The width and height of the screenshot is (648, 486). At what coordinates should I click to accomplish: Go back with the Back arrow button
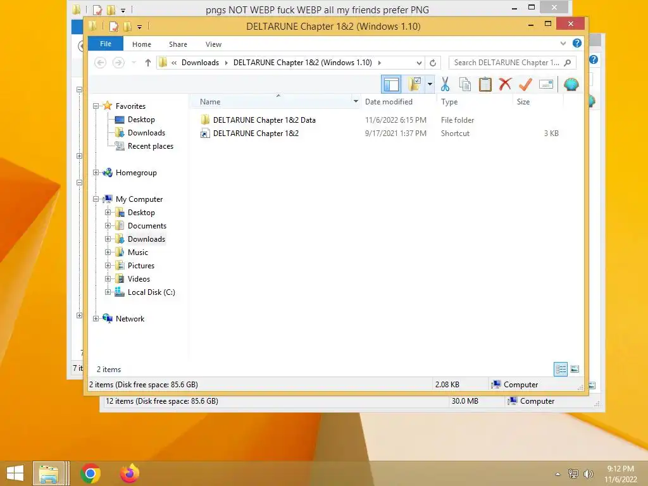pos(100,63)
